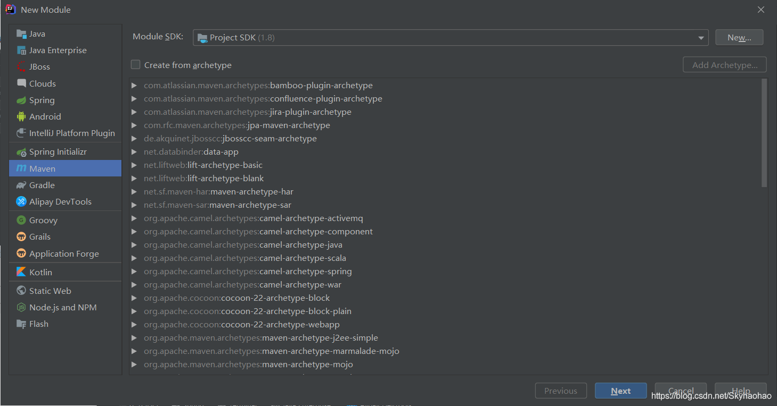Click the Spring Initializr icon
777x406 pixels.
click(x=21, y=152)
